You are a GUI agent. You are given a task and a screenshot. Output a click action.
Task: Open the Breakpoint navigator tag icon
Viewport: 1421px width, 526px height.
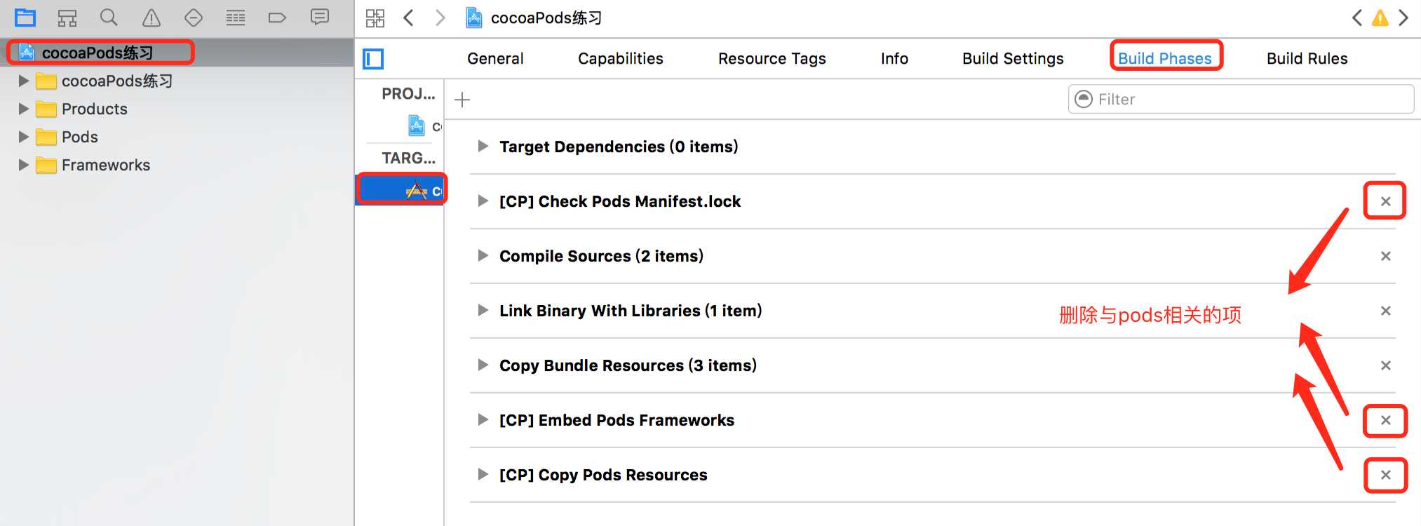277,18
